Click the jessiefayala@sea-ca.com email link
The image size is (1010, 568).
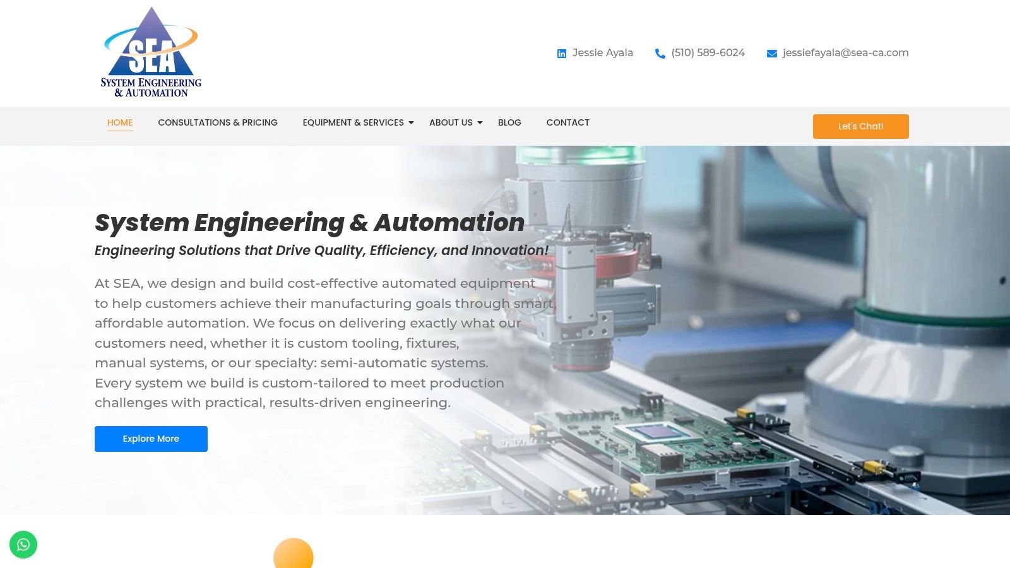coord(845,53)
